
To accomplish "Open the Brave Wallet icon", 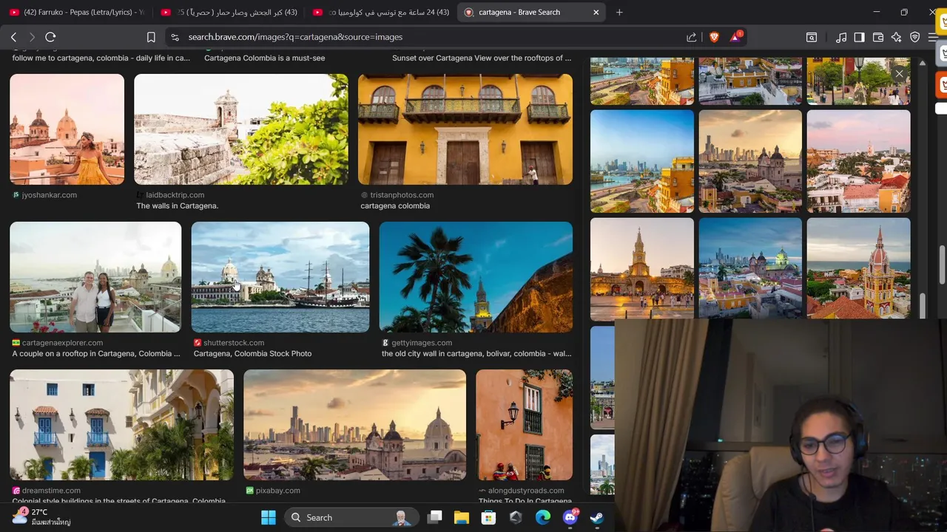I will point(878,37).
